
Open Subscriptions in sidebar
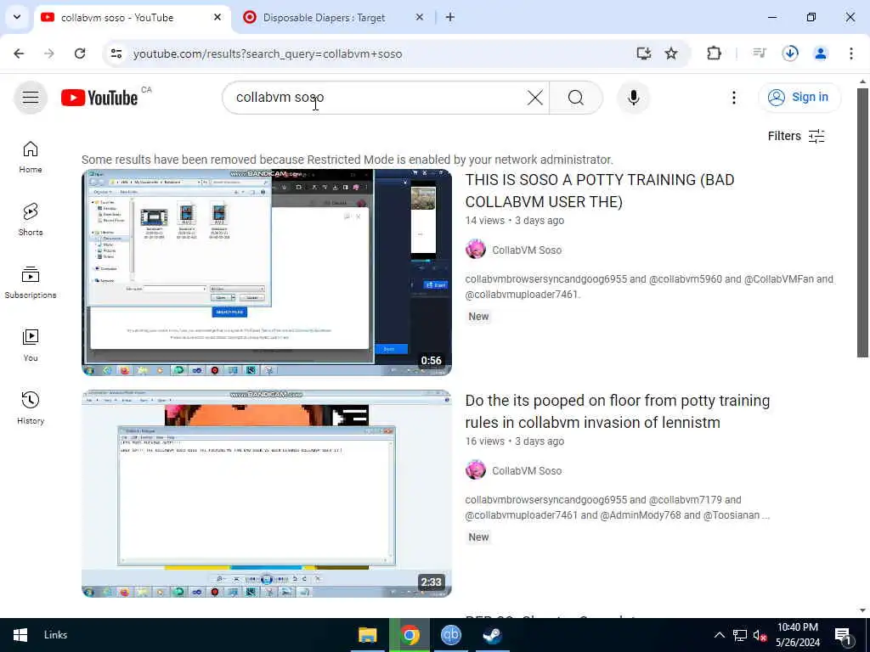[x=31, y=283]
